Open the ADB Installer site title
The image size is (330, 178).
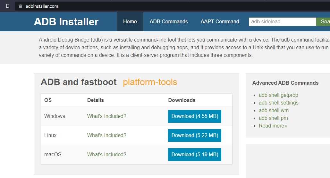click(x=66, y=22)
